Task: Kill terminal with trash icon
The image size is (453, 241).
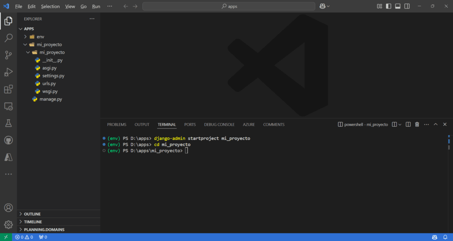Action: pyautogui.click(x=417, y=124)
